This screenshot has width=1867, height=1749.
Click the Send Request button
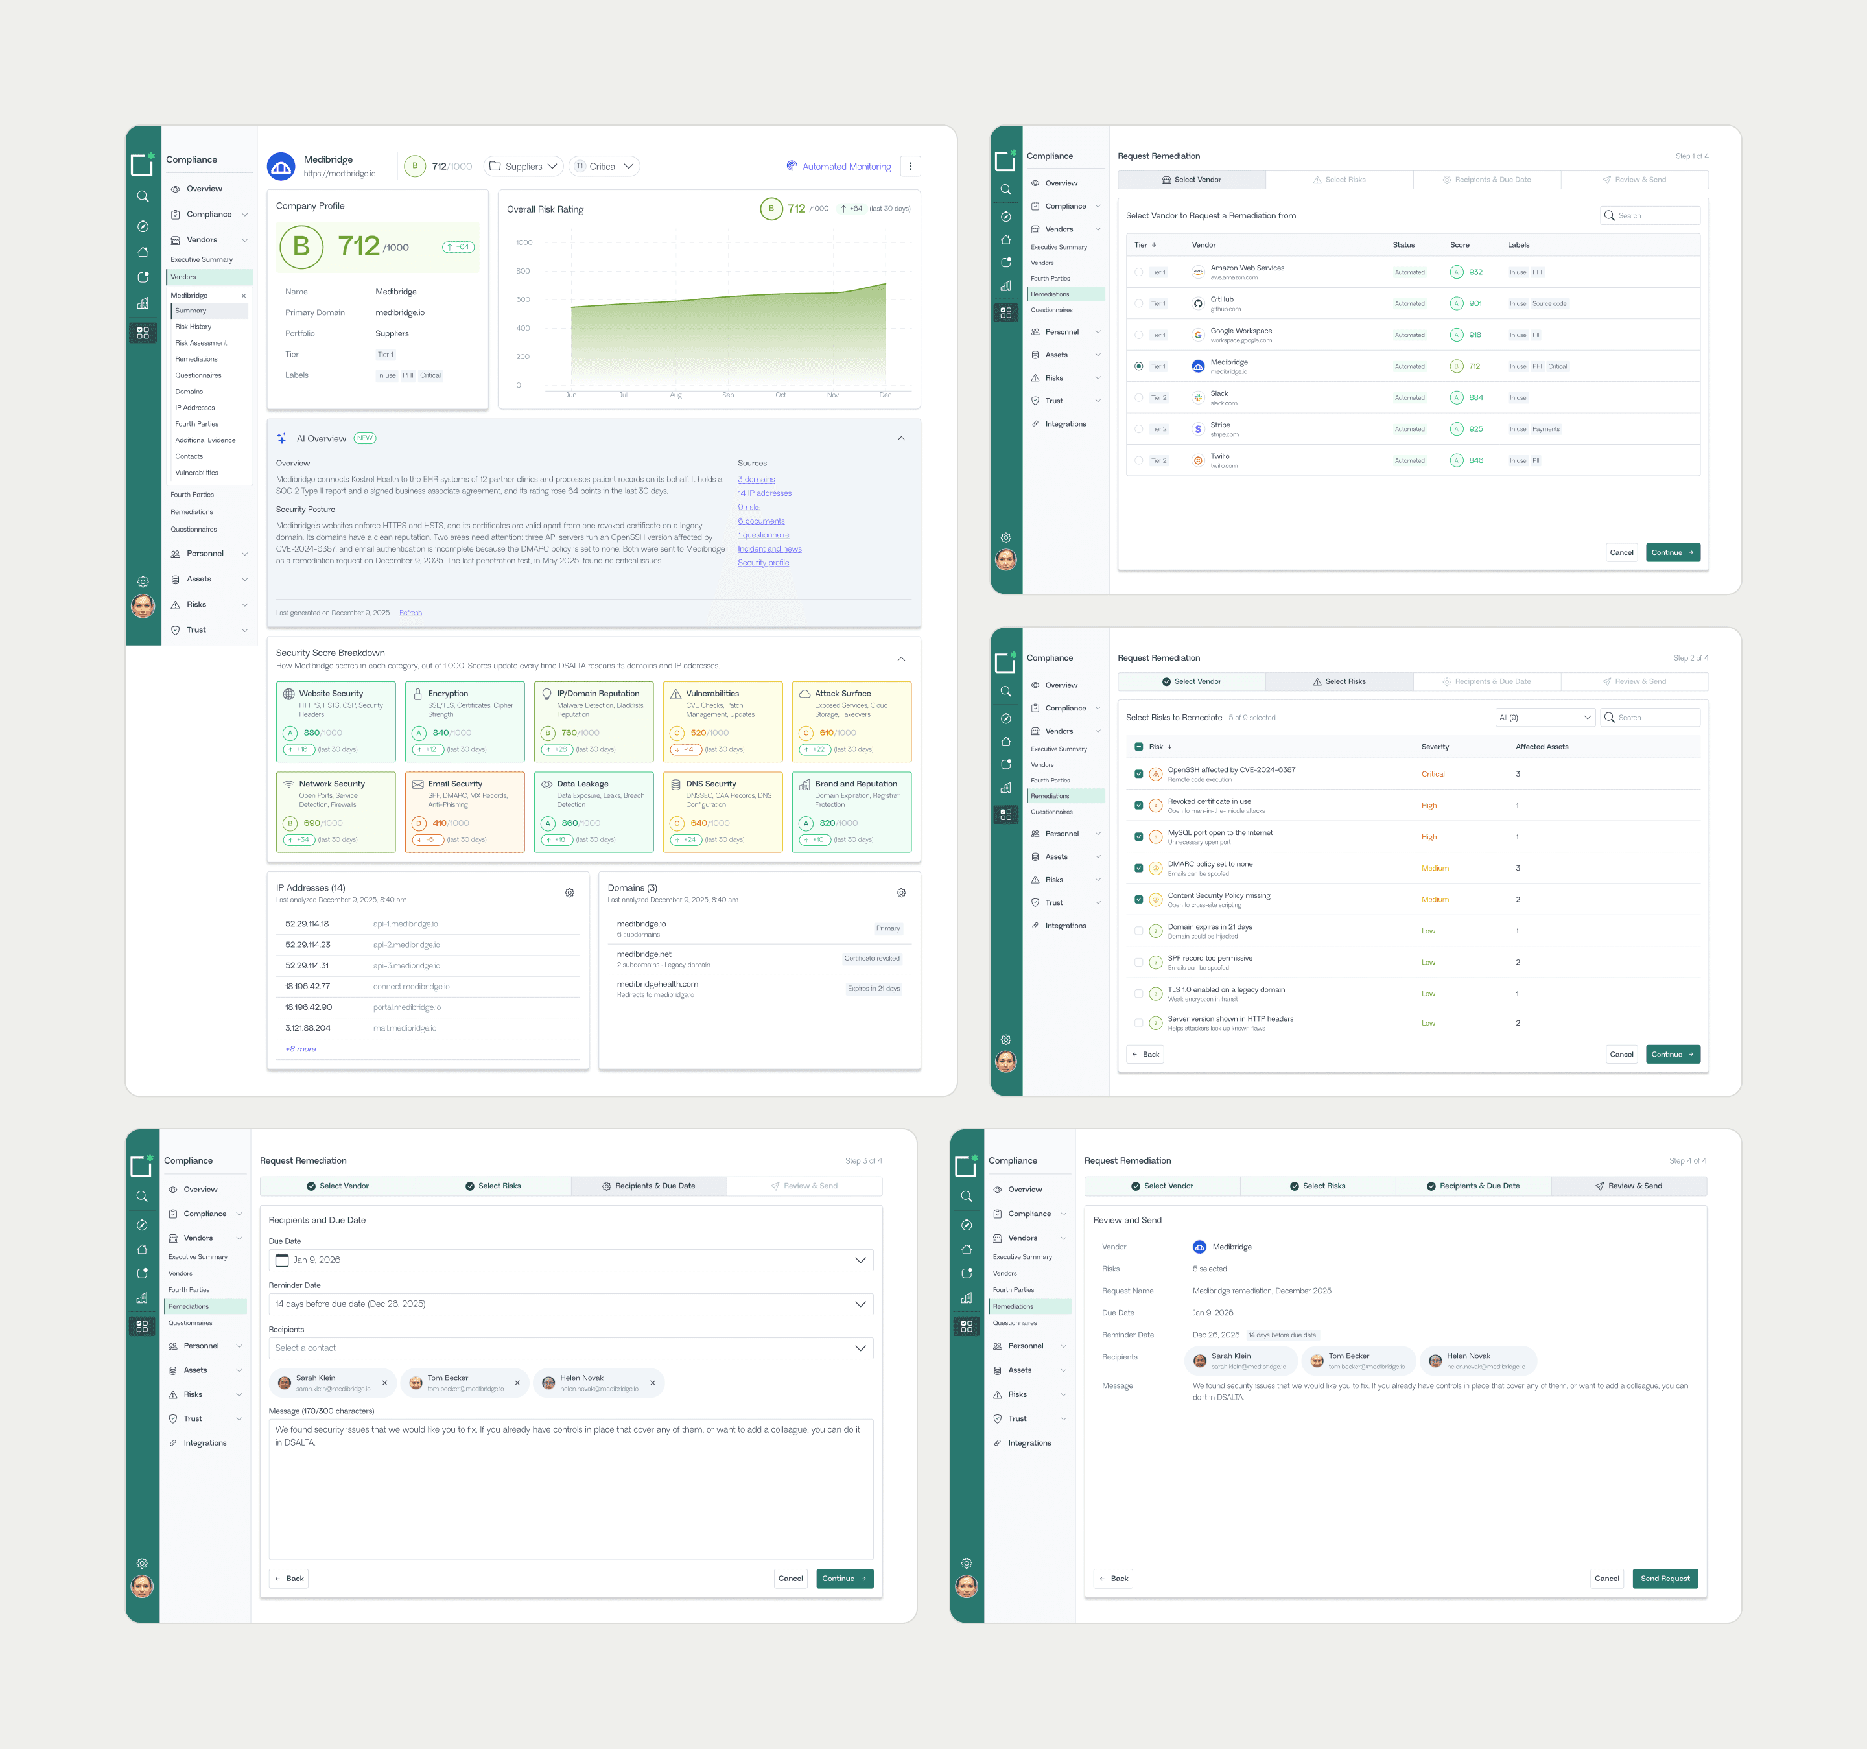(1664, 1578)
